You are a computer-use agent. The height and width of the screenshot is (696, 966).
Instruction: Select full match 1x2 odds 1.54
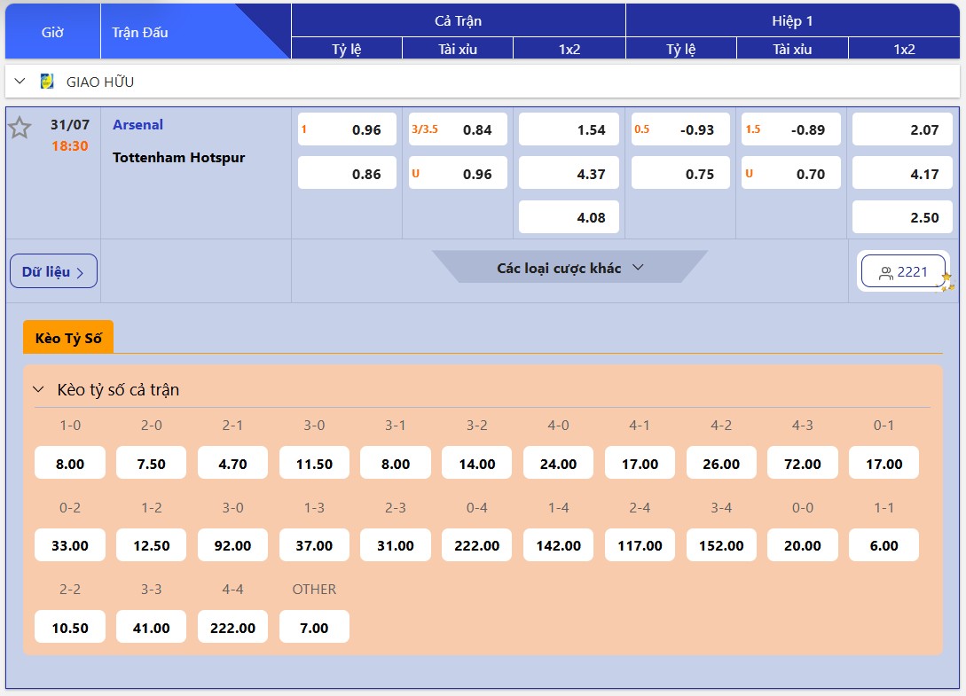[x=569, y=129]
